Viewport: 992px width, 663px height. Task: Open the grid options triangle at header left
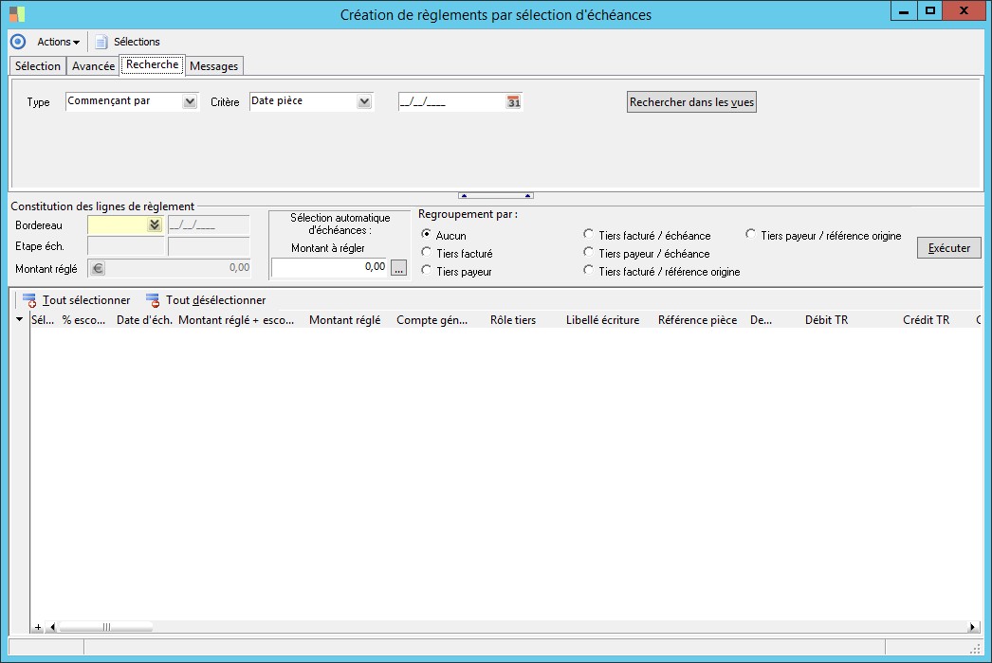(x=20, y=320)
